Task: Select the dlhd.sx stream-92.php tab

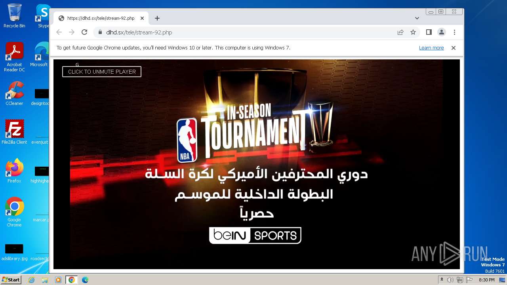Action: [x=101, y=18]
